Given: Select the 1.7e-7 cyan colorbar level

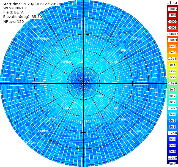Looking at the screenshot, I should pyautogui.click(x=172, y=108).
